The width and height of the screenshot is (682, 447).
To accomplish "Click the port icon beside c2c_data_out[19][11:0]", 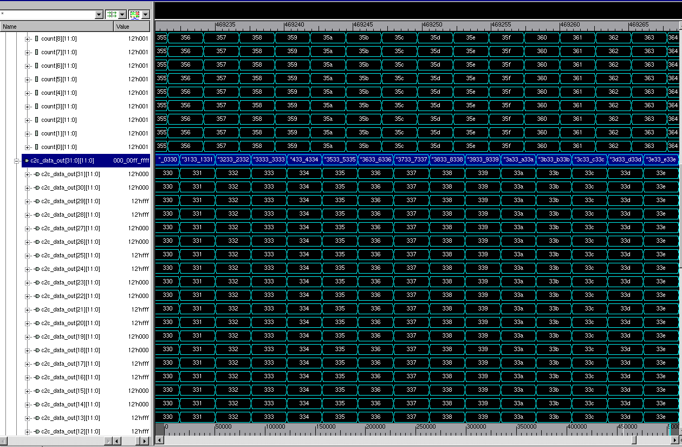I will coord(37,336).
